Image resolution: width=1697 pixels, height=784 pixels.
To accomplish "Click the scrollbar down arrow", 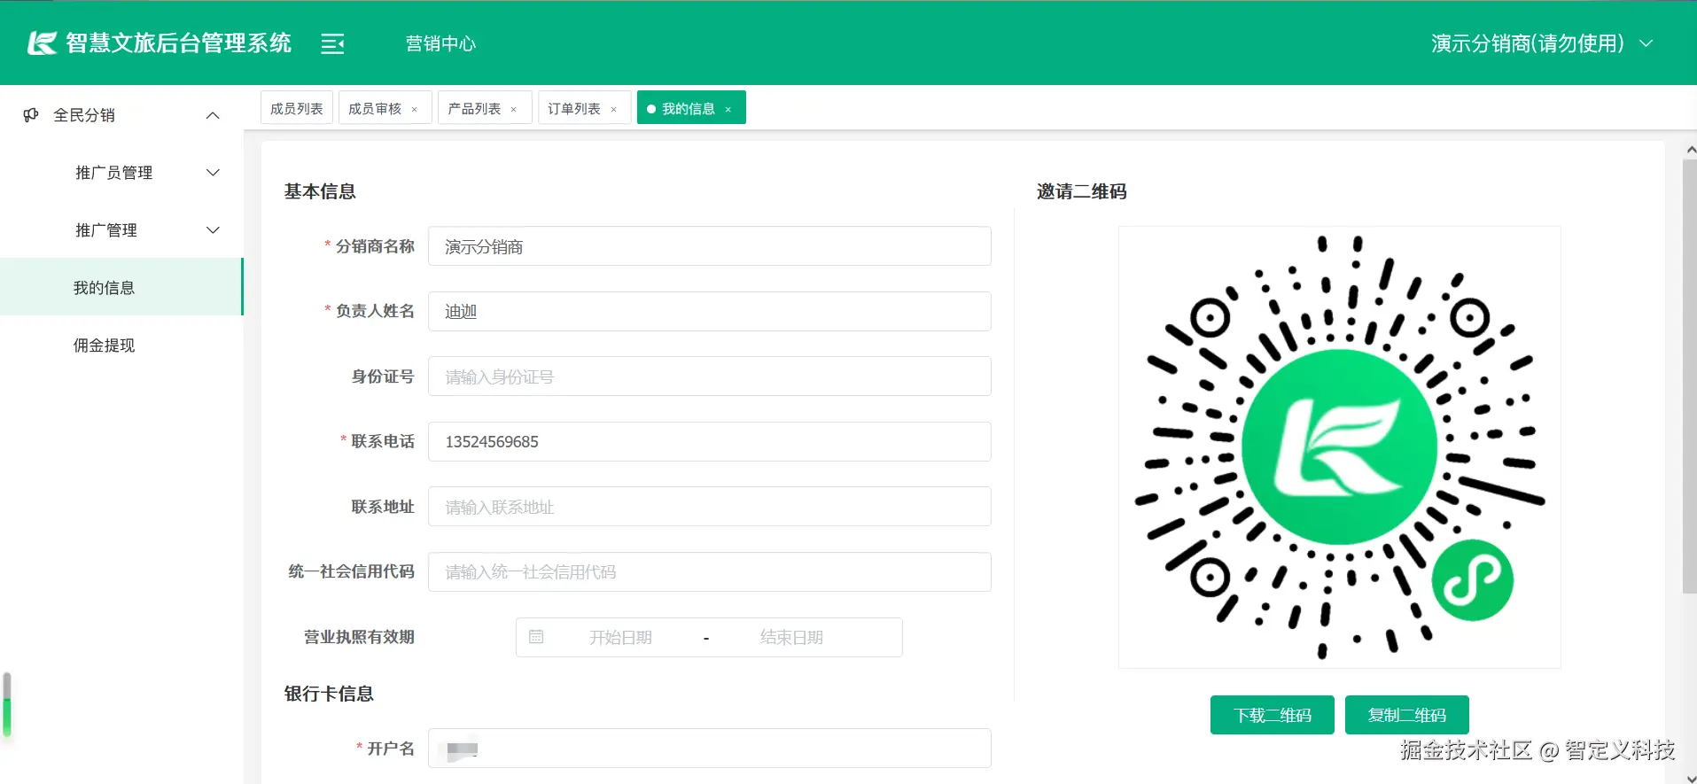I will (1691, 778).
